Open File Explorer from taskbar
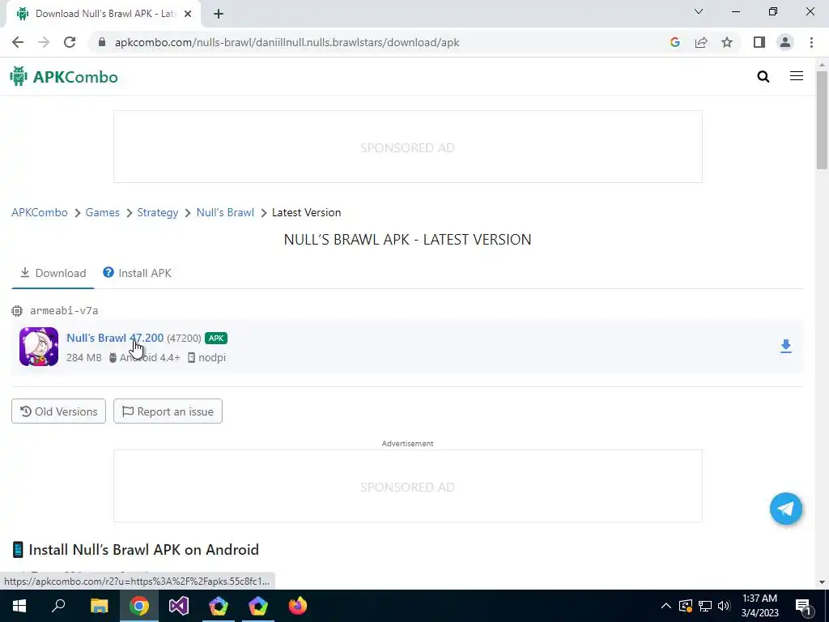829x622 pixels. click(x=99, y=606)
